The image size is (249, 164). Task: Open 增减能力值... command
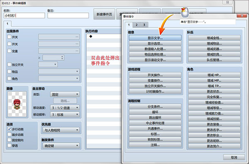tap(214, 113)
